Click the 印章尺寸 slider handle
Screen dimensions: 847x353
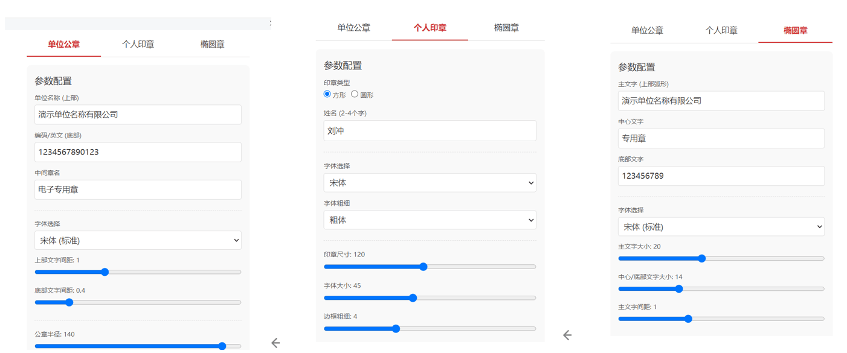pos(424,266)
